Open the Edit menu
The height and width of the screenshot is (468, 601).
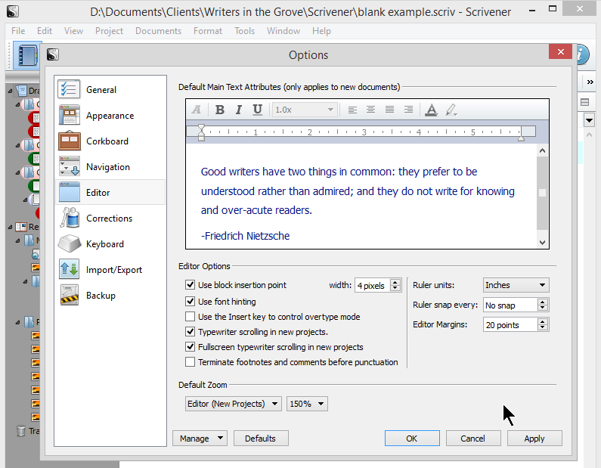click(45, 31)
